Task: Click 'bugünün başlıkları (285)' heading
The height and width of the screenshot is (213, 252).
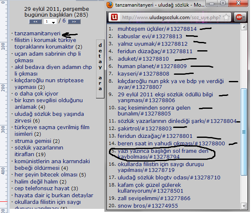Action: 56,15
